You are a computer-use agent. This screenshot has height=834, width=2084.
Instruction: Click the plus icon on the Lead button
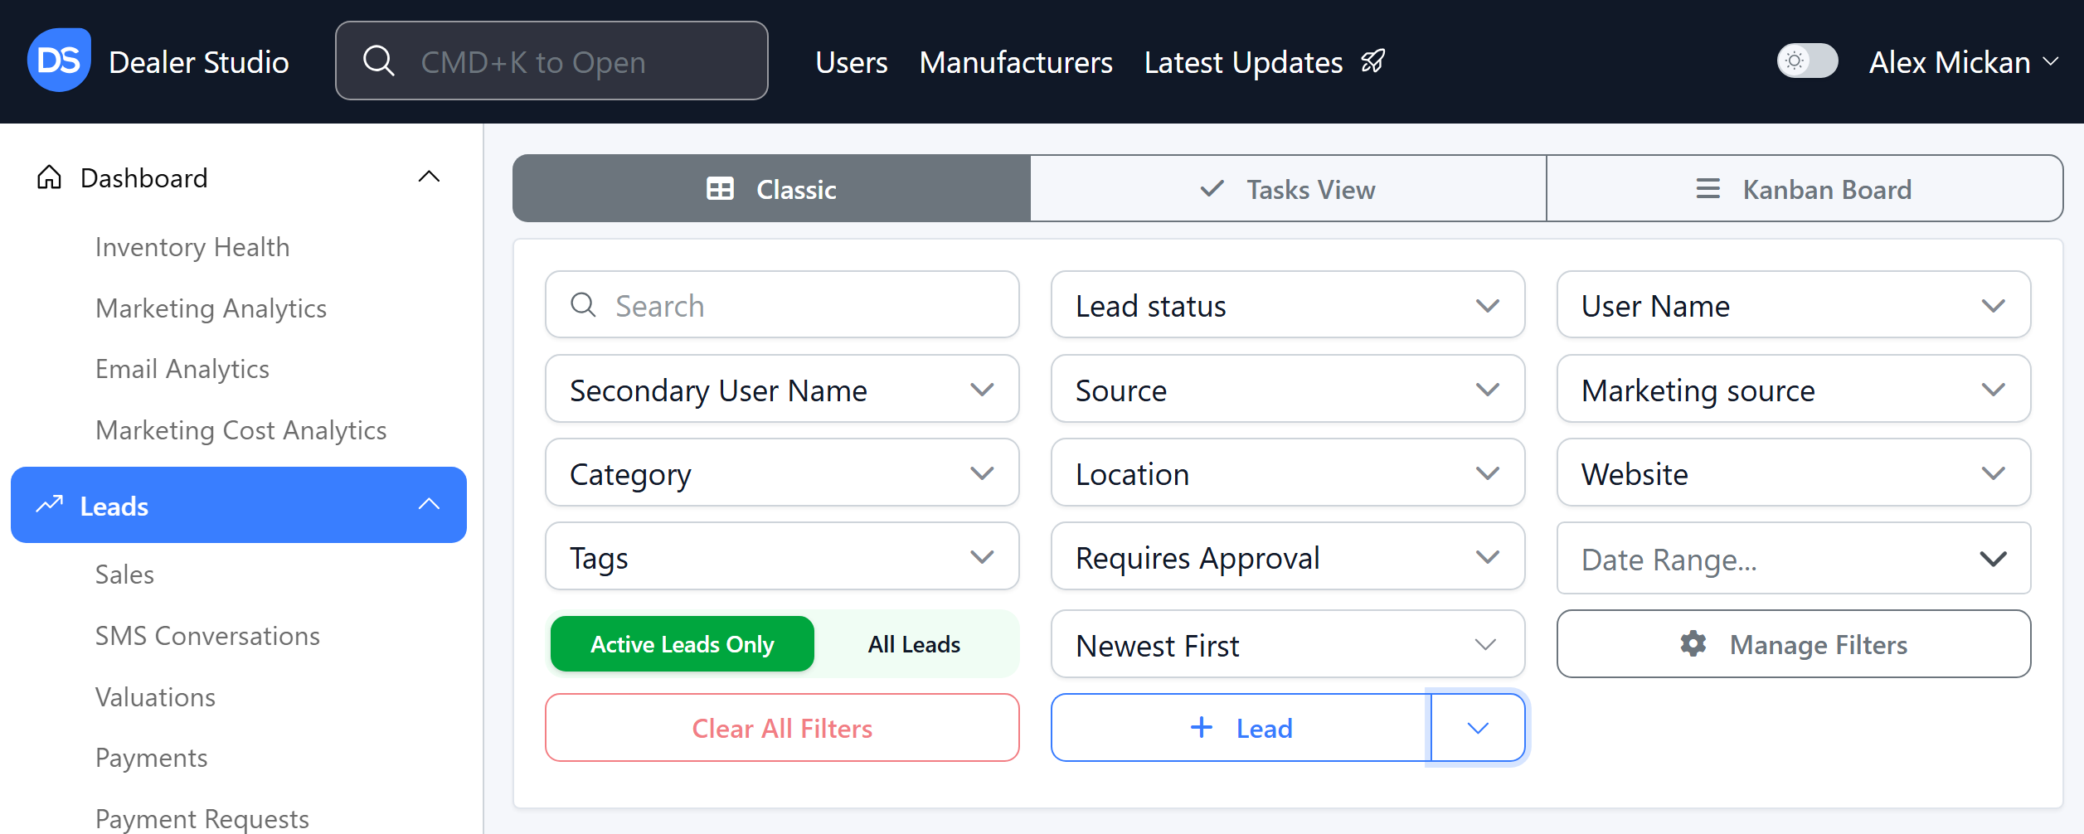click(x=1201, y=728)
